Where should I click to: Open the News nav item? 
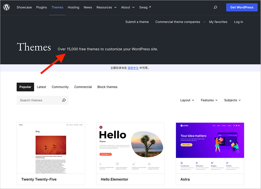(88, 7)
